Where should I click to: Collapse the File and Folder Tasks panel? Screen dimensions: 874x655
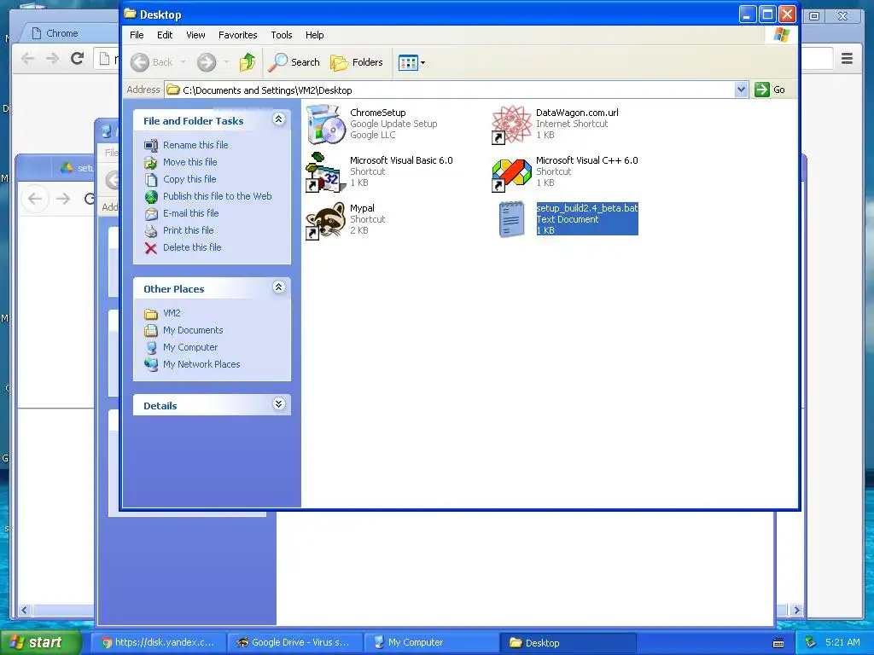(x=279, y=119)
